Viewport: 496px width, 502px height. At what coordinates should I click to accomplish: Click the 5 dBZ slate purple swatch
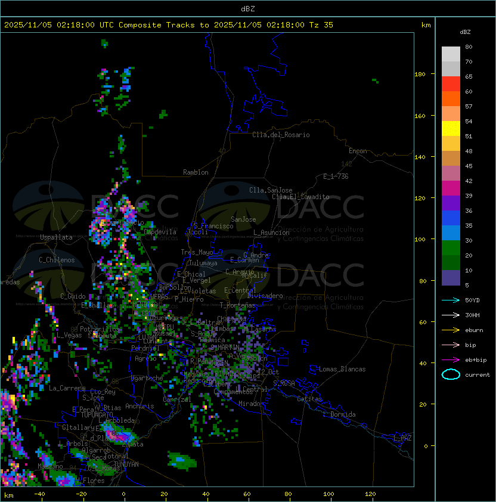(451, 278)
